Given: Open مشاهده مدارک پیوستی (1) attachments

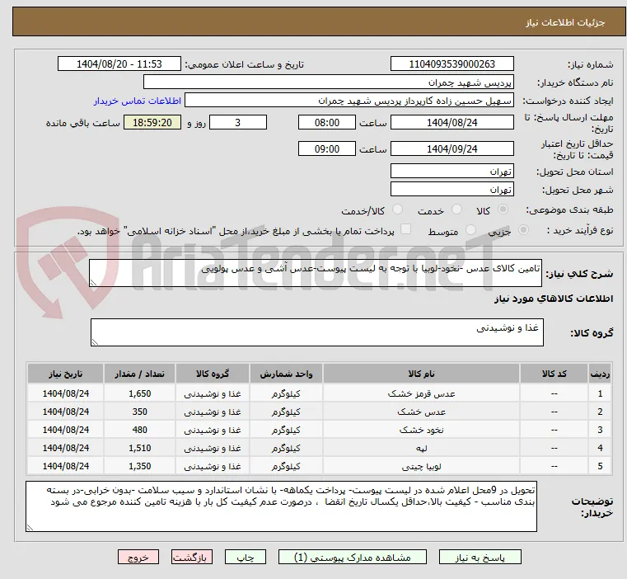Looking at the screenshot, I should pos(353,558).
